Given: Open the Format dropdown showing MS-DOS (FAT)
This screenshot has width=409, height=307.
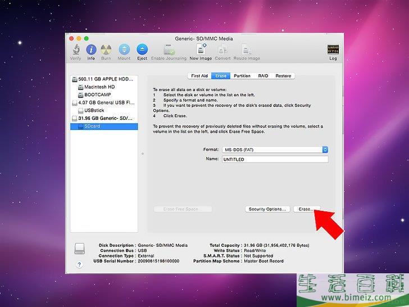Looking at the screenshot, I should coord(275,150).
